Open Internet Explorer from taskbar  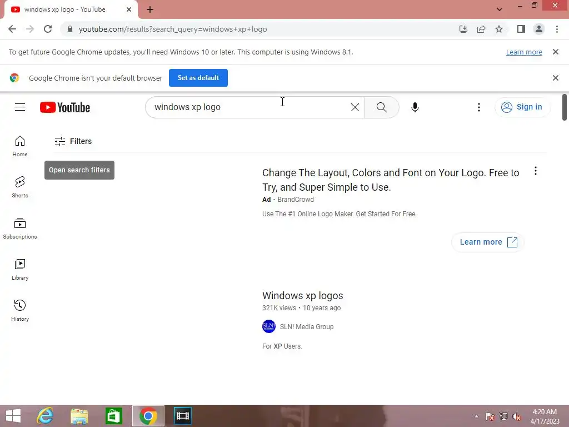click(x=46, y=416)
